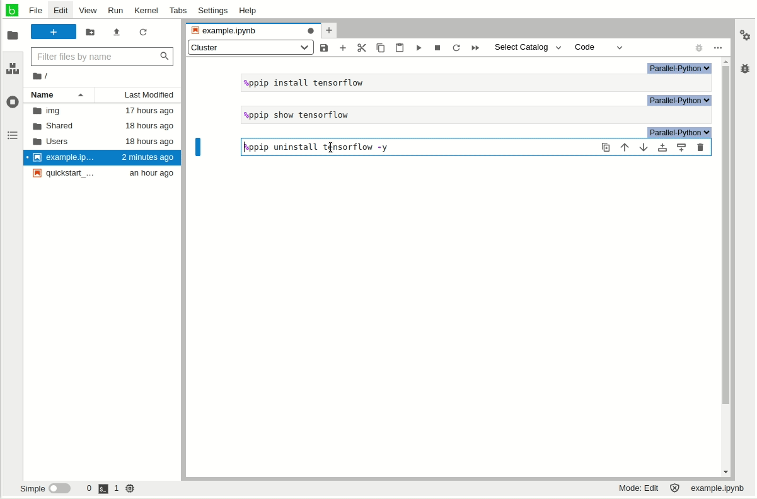Interrupt the kernel with the stop button
This screenshot has height=499, width=757.
click(x=437, y=48)
